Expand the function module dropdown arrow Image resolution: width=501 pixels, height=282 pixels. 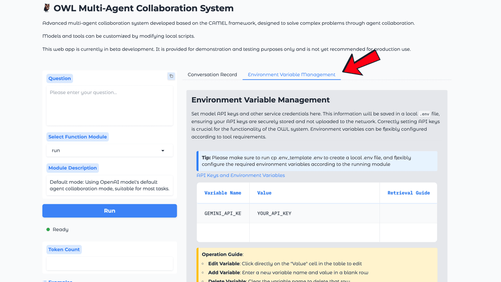(163, 151)
